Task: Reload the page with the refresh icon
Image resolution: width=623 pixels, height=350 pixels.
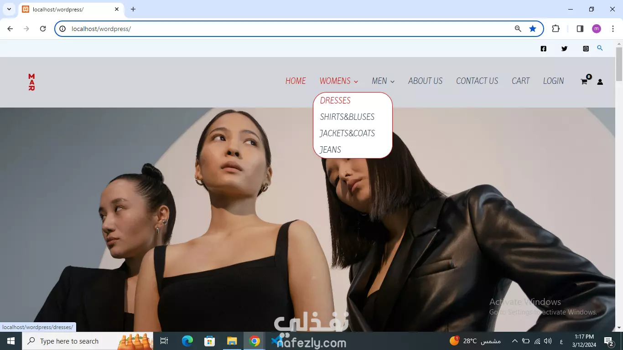Action: click(x=43, y=29)
